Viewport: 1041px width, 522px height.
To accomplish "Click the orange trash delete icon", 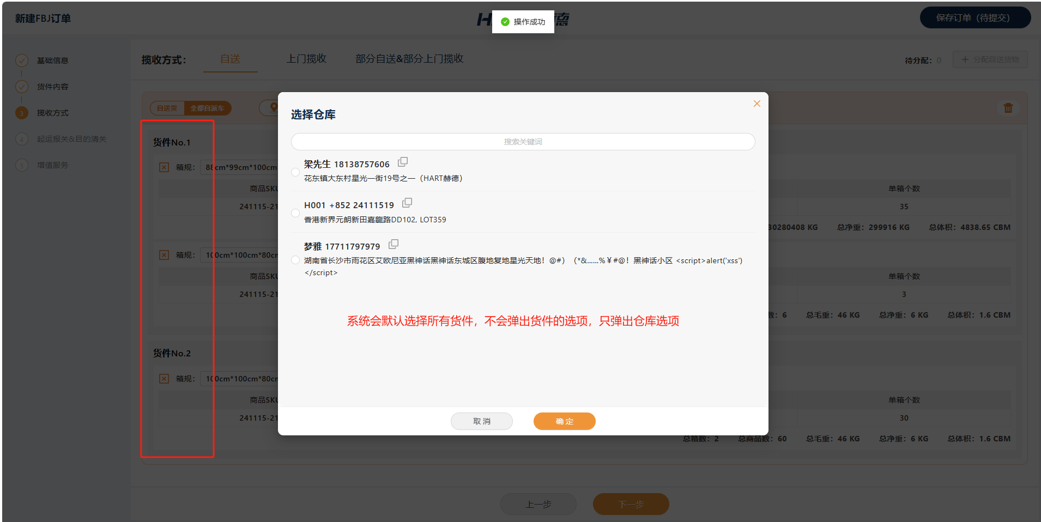I will tap(1008, 108).
